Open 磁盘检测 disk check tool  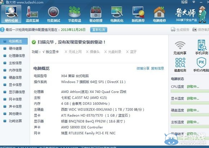(x=180, y=65)
